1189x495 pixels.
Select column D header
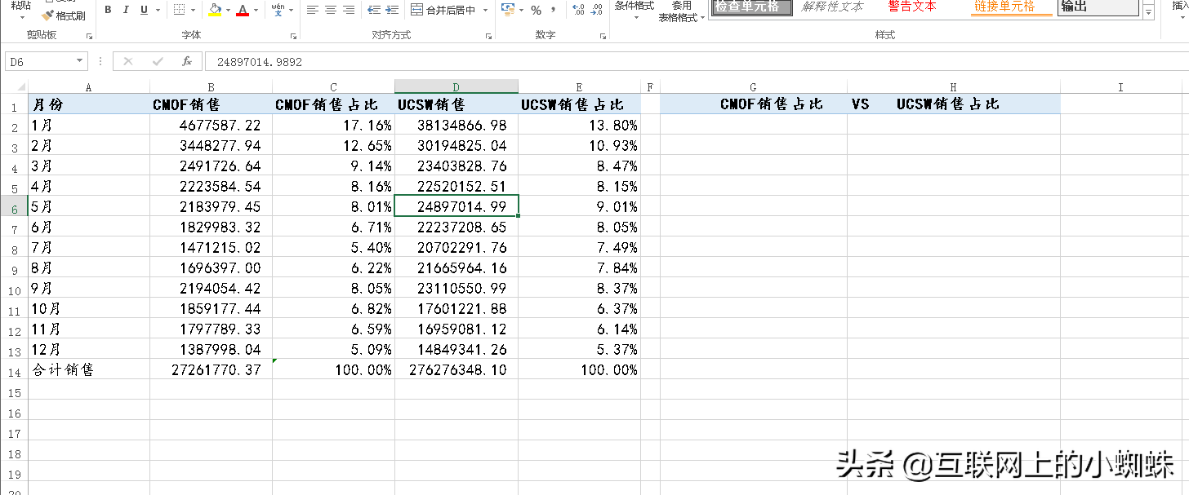[x=456, y=86]
